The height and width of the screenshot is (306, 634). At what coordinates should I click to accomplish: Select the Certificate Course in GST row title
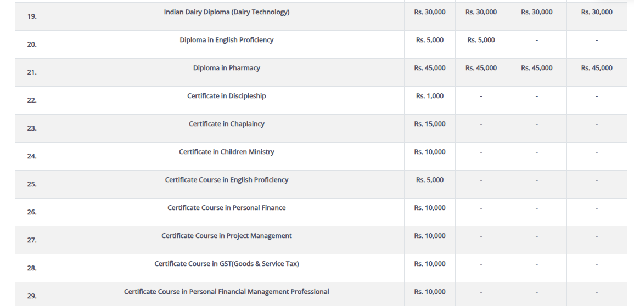(x=226, y=264)
